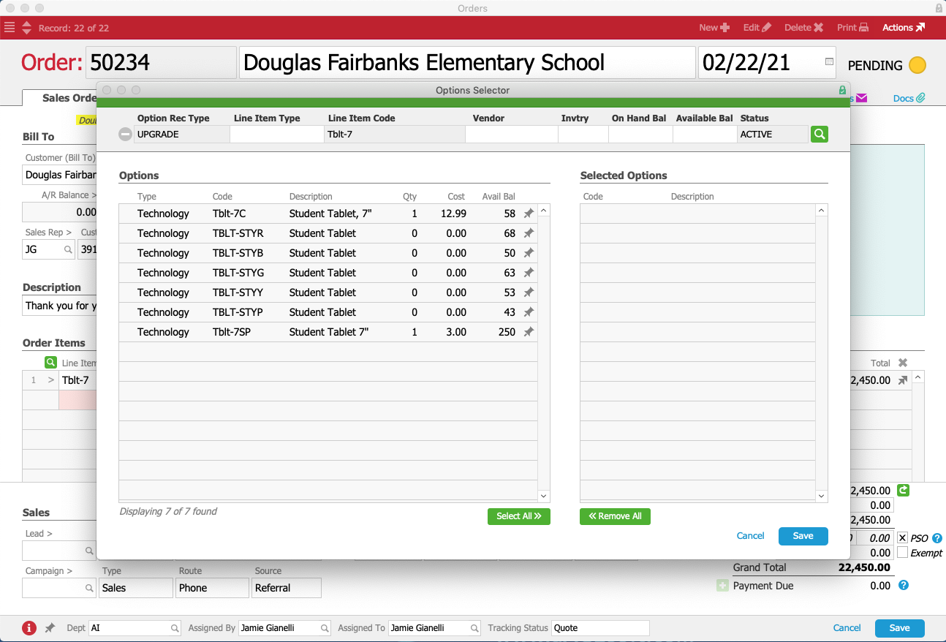Screen dimensions: 946x642
Task: Click the pin icon for Tblt-7C row
Action: click(529, 214)
